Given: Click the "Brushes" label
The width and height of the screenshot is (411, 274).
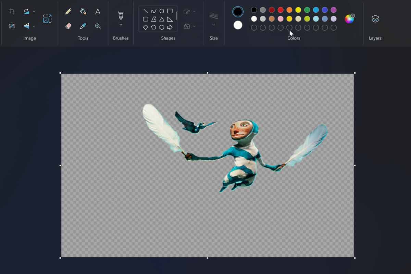Looking at the screenshot, I should click(121, 38).
